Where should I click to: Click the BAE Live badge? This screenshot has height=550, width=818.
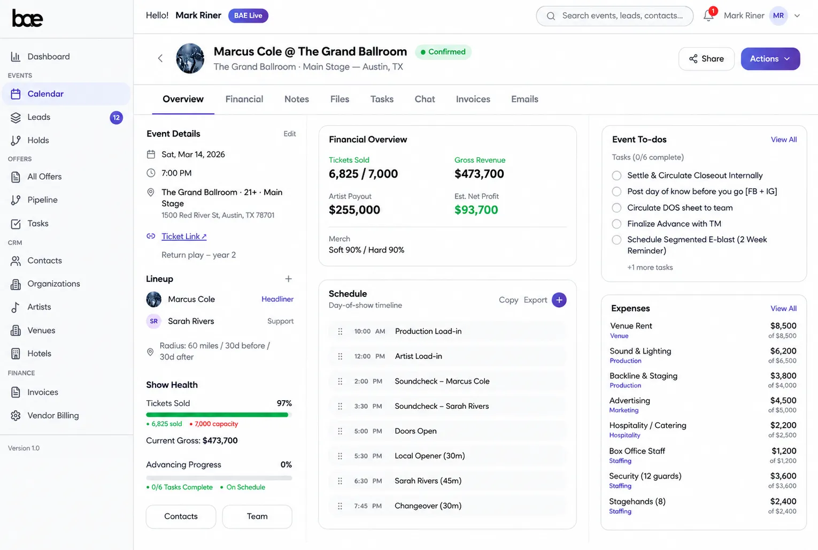[x=248, y=16]
